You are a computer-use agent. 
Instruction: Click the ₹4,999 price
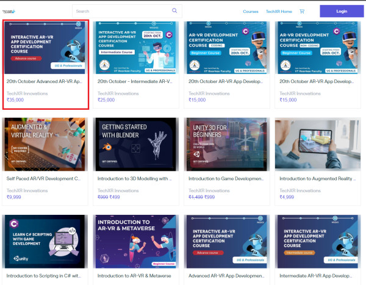pos(287,197)
